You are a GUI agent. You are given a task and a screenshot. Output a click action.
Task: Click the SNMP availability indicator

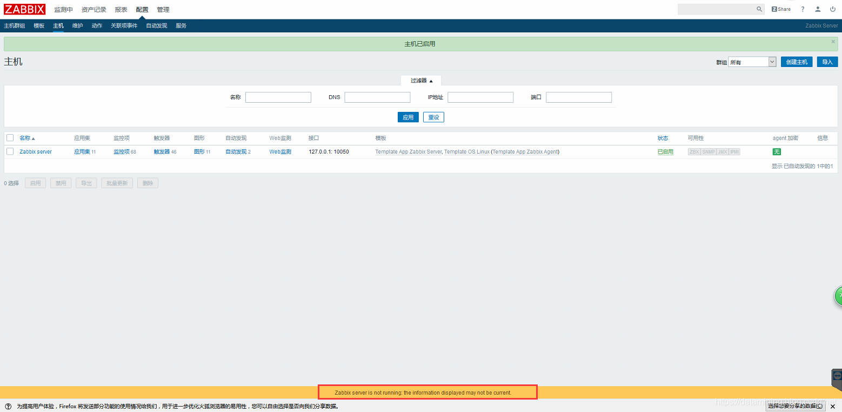[x=708, y=151]
